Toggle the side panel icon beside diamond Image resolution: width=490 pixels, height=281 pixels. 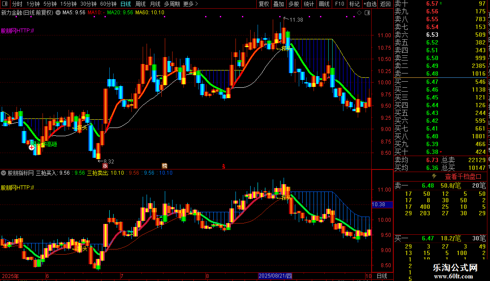tap(367, 13)
